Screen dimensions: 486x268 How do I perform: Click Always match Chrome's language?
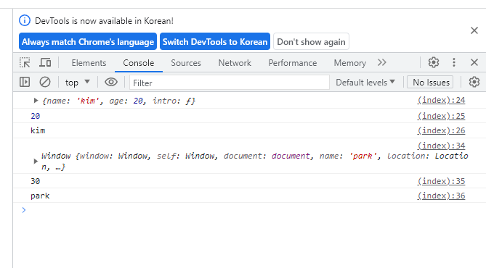click(x=88, y=41)
